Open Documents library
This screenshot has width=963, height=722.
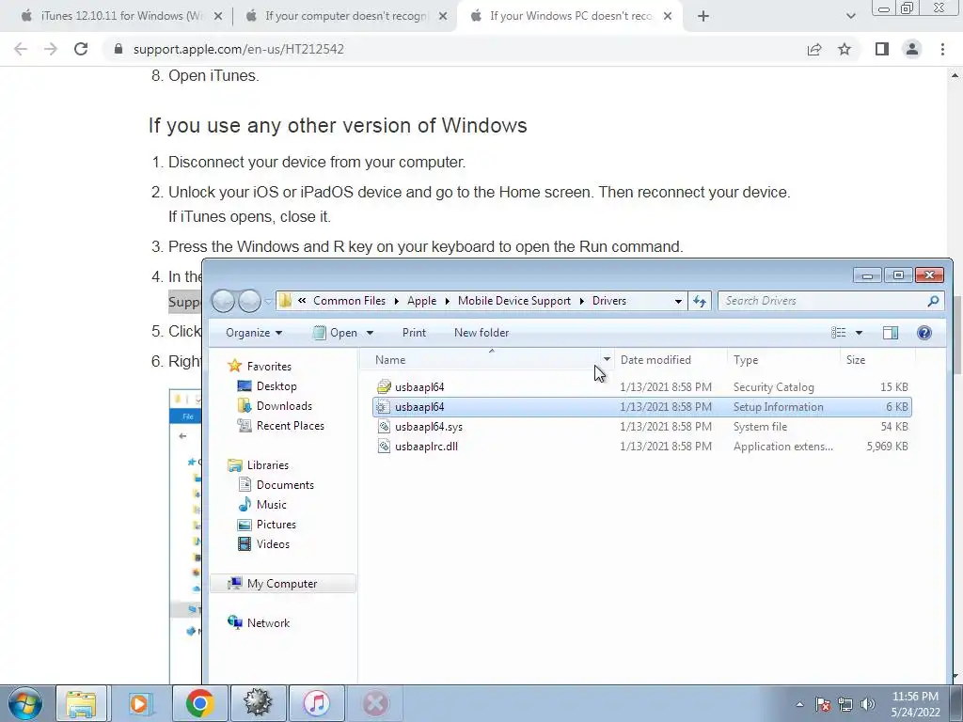point(285,485)
